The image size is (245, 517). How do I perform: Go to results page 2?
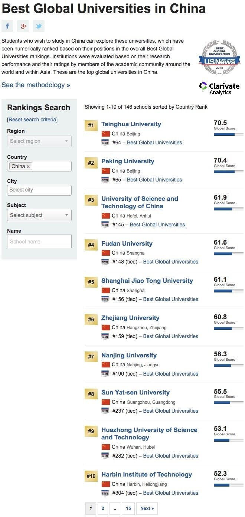(103, 508)
